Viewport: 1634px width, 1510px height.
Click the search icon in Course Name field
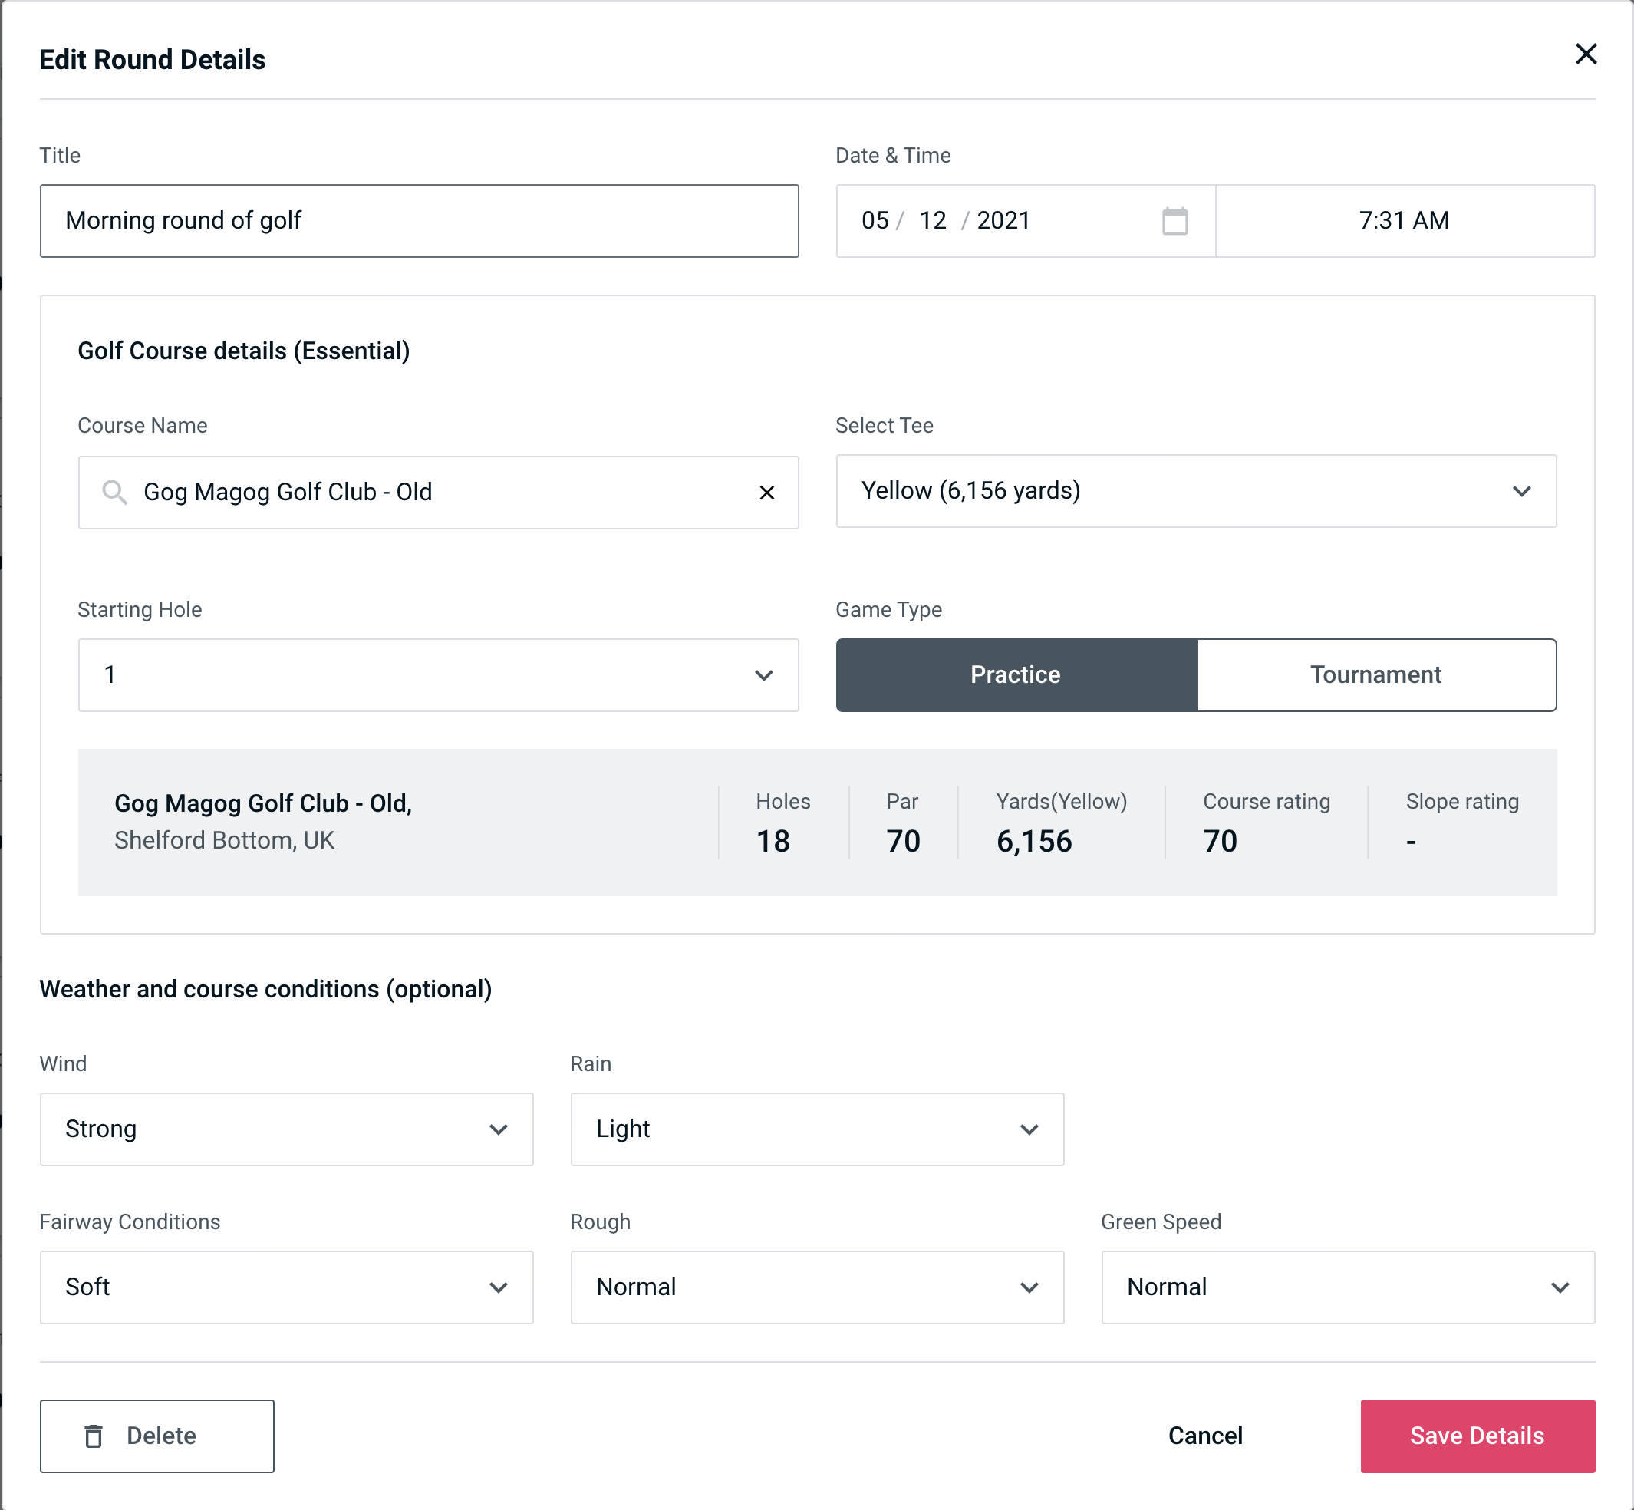tap(114, 491)
